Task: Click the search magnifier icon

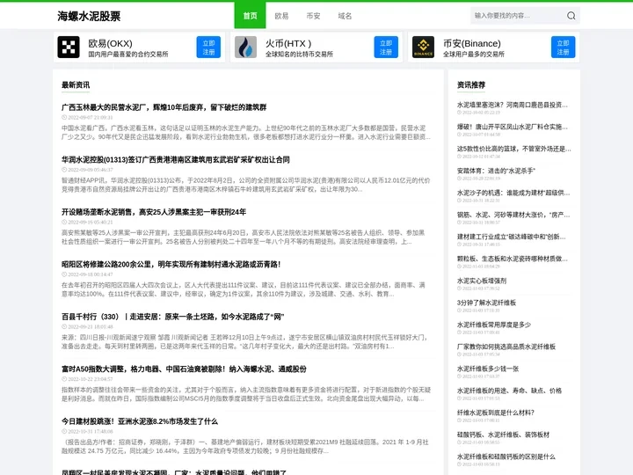Action: (571, 16)
